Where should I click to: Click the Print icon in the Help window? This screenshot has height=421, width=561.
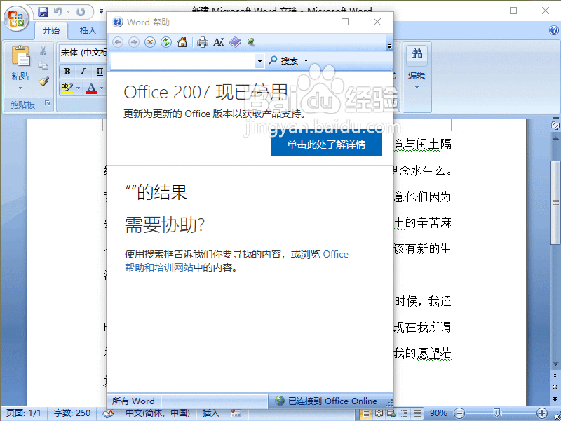click(202, 42)
